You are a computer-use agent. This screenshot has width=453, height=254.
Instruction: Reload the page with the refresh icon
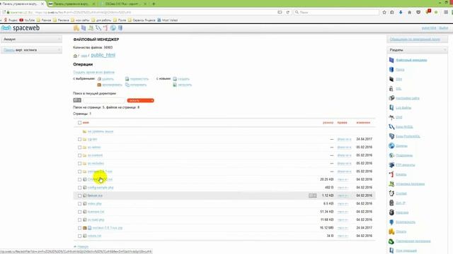[x=288, y=13]
